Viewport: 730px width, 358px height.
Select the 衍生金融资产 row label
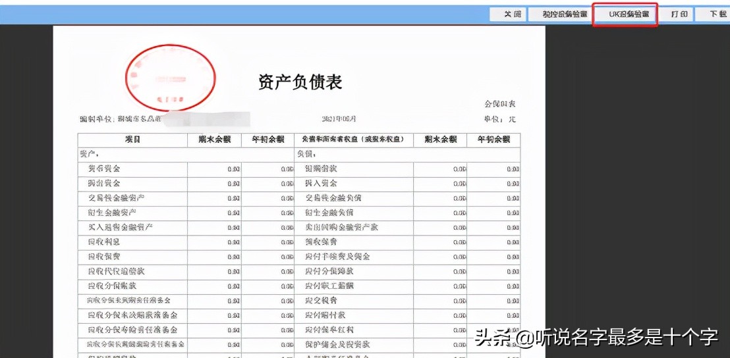coord(112,213)
